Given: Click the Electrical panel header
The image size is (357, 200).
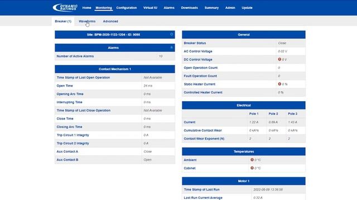Looking at the screenshot, I should pos(244,105).
